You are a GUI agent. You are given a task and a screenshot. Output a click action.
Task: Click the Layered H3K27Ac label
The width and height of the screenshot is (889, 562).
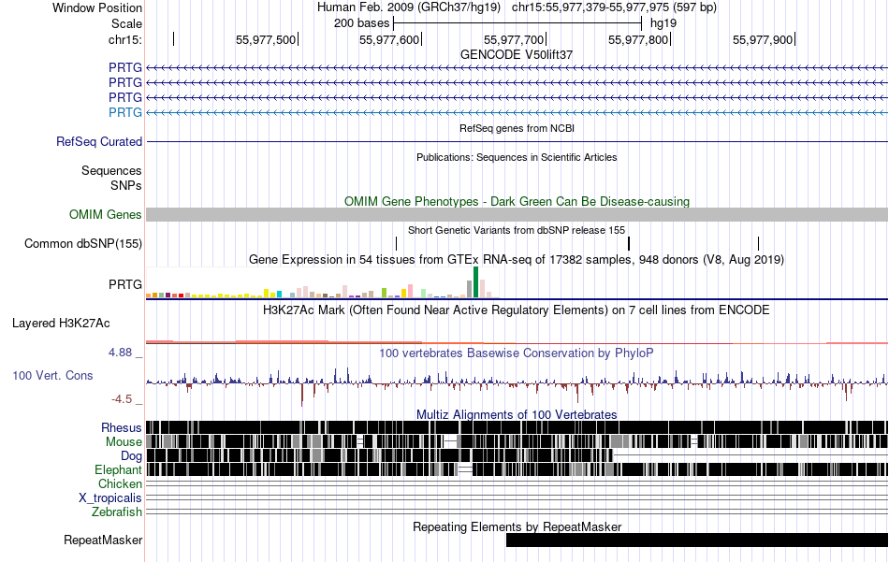coord(61,323)
